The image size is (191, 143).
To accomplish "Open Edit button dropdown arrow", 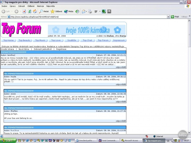I will (100, 11).
